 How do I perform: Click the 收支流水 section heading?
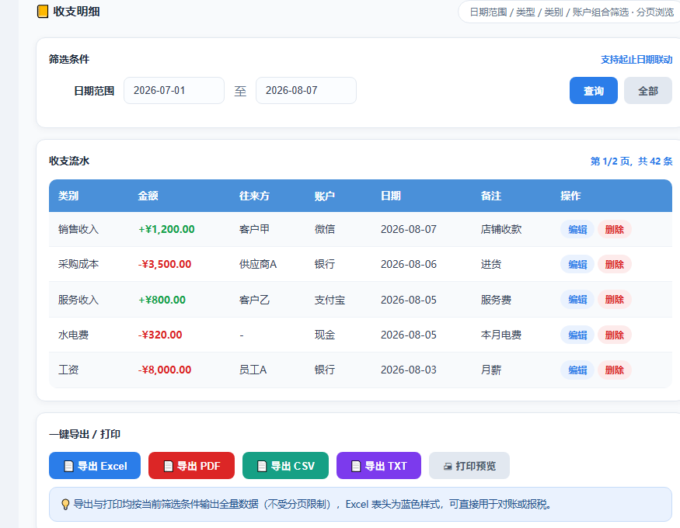tap(69, 162)
